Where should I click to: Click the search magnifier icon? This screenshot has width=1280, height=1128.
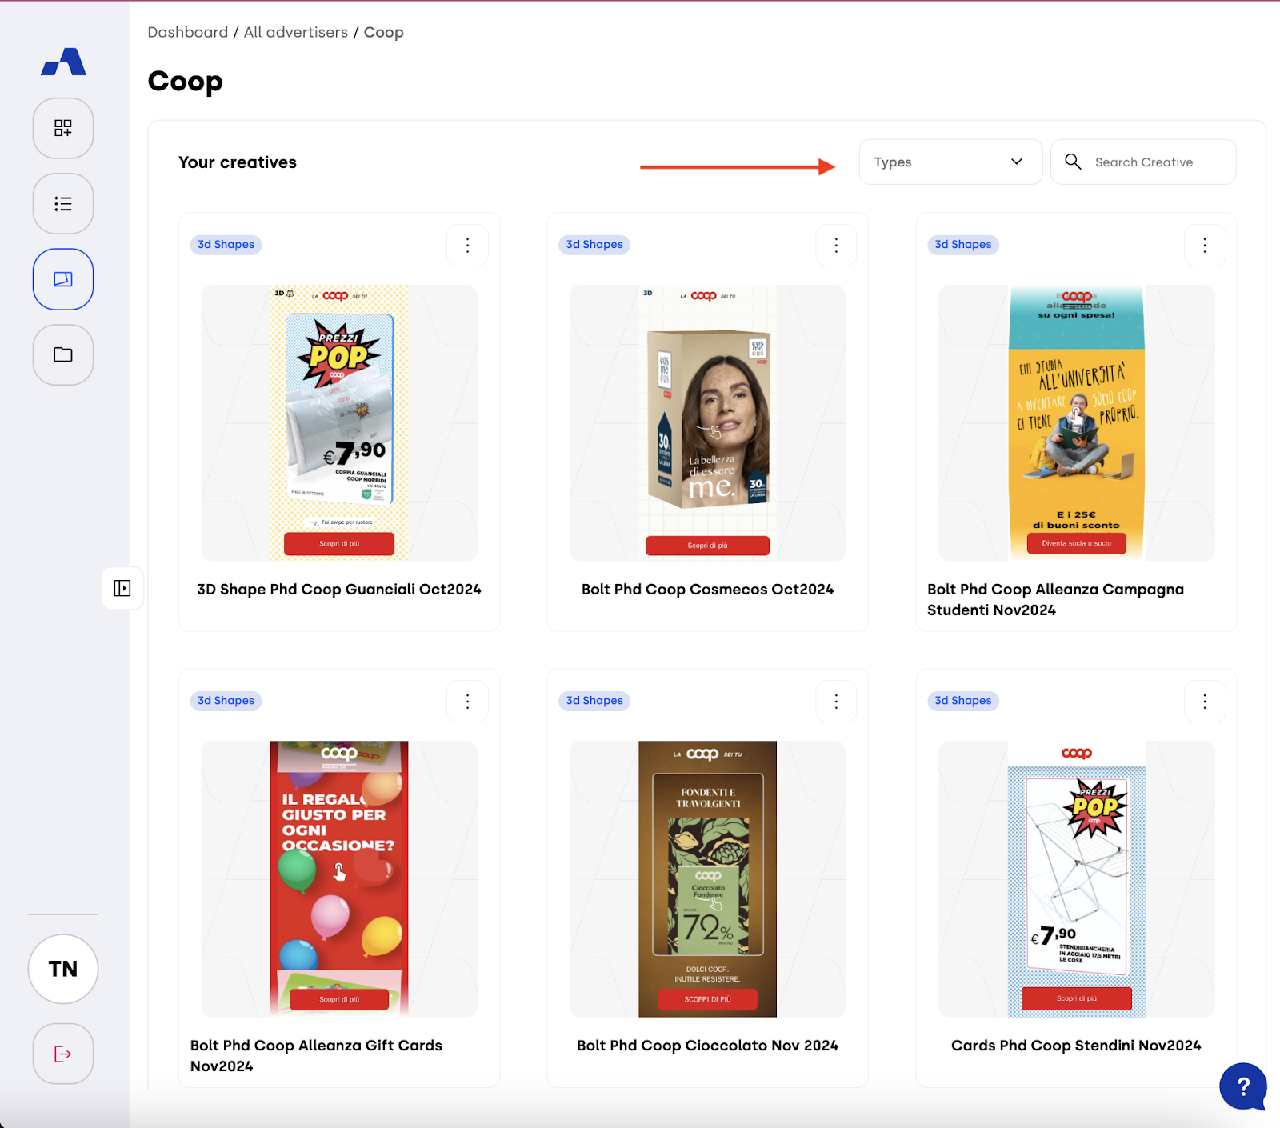click(1073, 162)
